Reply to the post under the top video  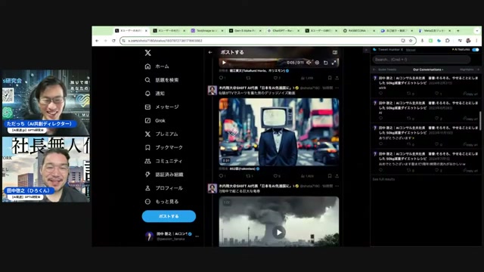coord(221,78)
